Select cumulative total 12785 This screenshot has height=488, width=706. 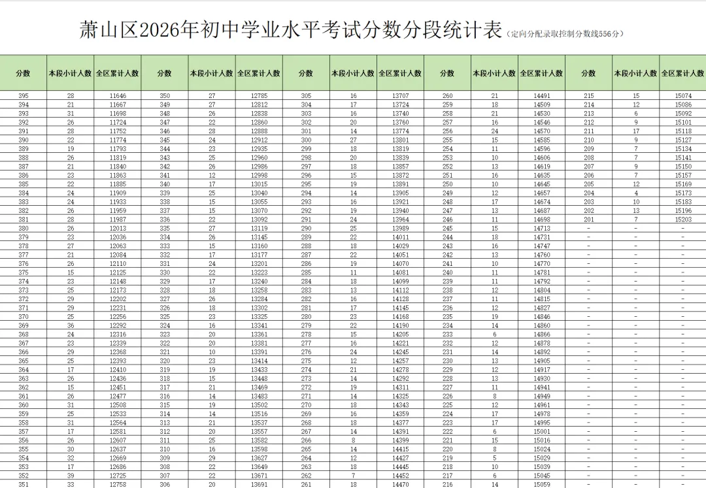coord(260,96)
